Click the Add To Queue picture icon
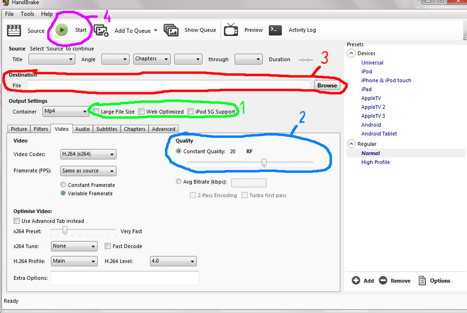The image size is (467, 313). click(101, 30)
